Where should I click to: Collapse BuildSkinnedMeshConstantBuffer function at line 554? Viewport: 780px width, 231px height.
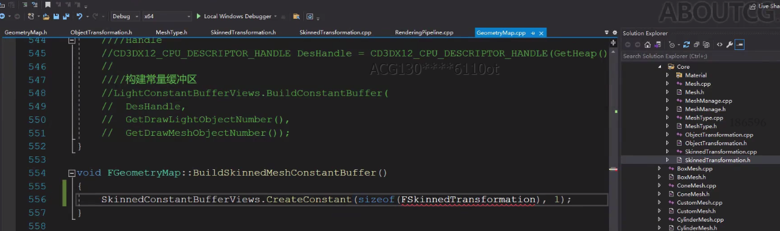tap(72, 173)
